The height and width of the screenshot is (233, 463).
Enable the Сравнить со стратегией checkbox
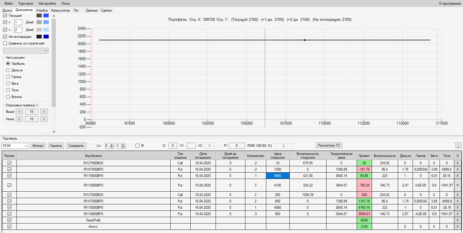click(x=5, y=43)
